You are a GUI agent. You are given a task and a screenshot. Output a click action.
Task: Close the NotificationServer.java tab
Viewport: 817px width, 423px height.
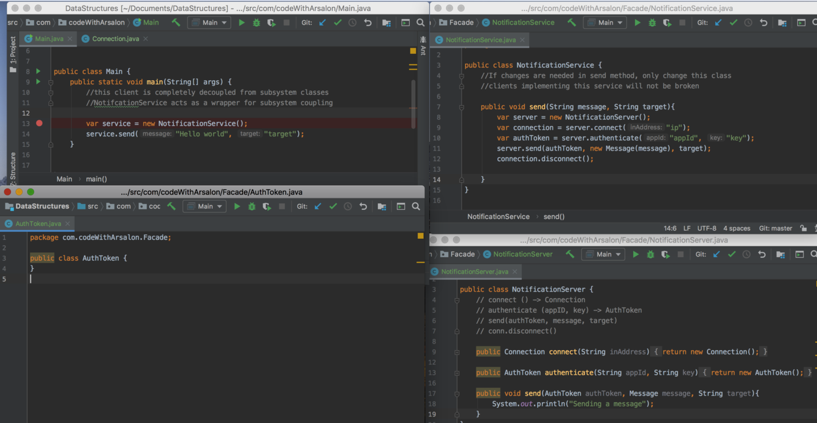coord(515,271)
